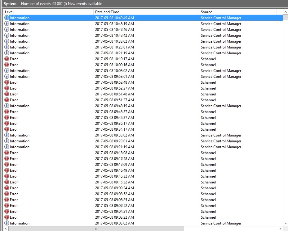Click the information icon at 09:33:02 AM

7,135
